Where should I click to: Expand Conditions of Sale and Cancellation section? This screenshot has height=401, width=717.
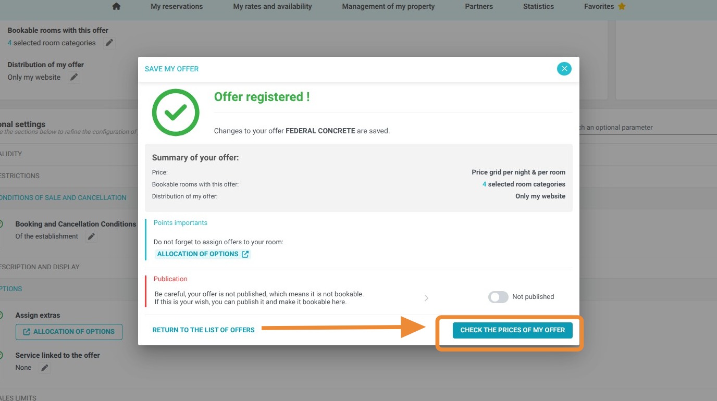click(63, 198)
